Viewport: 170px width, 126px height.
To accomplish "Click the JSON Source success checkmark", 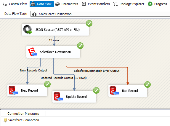I will coord(89,23).
